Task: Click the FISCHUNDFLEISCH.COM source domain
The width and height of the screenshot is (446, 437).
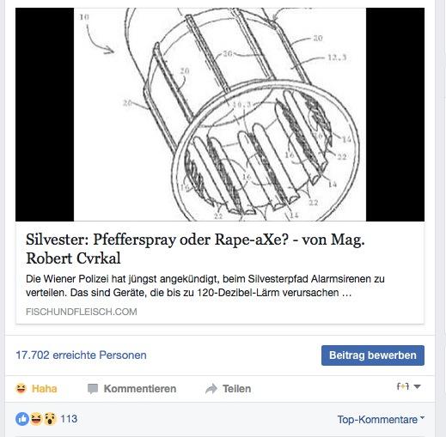Action: tap(82, 312)
